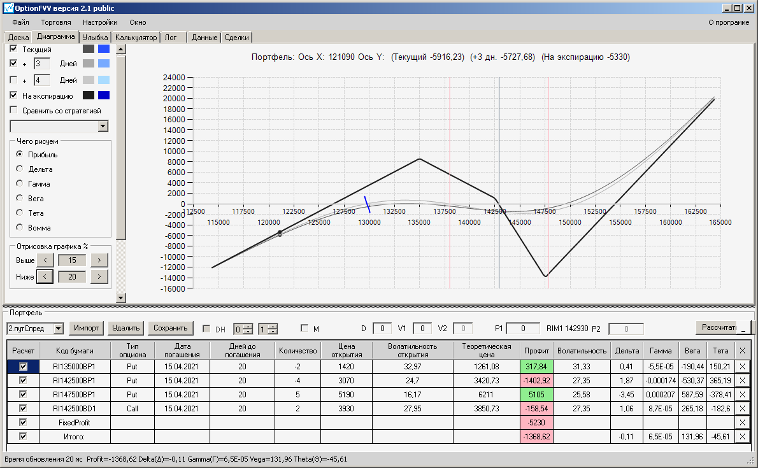Click the P1 input field

(522, 329)
